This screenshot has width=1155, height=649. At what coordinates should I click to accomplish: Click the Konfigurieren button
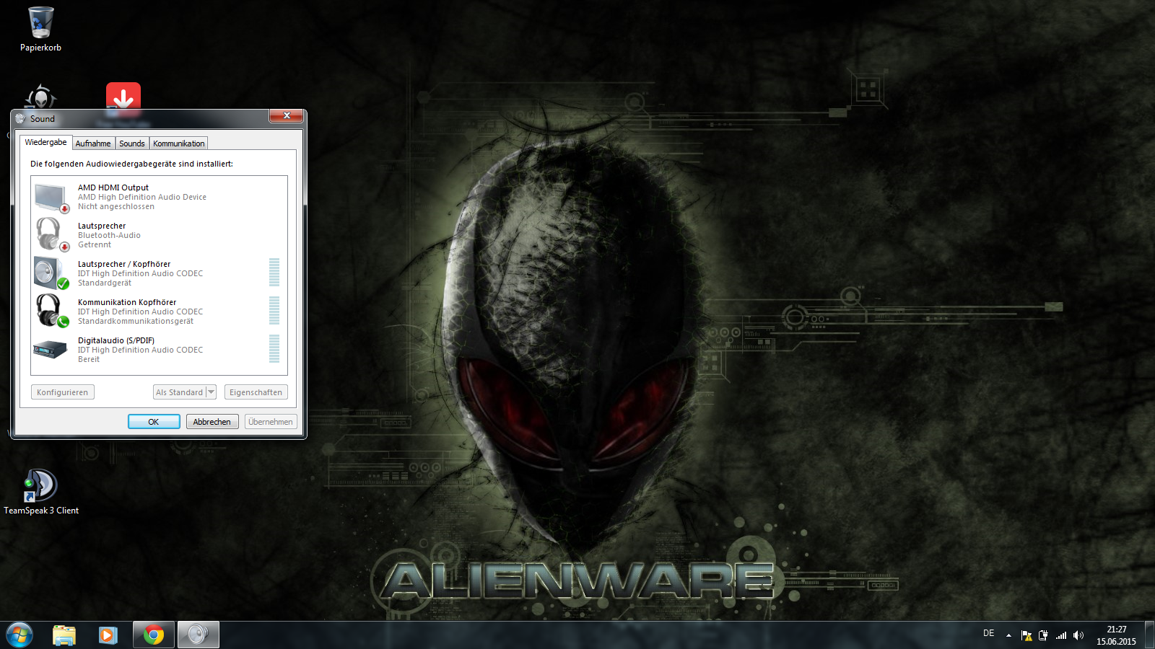[63, 392]
